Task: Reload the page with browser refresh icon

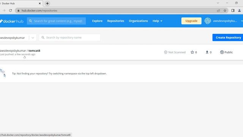Action: click(x=10, y=11)
